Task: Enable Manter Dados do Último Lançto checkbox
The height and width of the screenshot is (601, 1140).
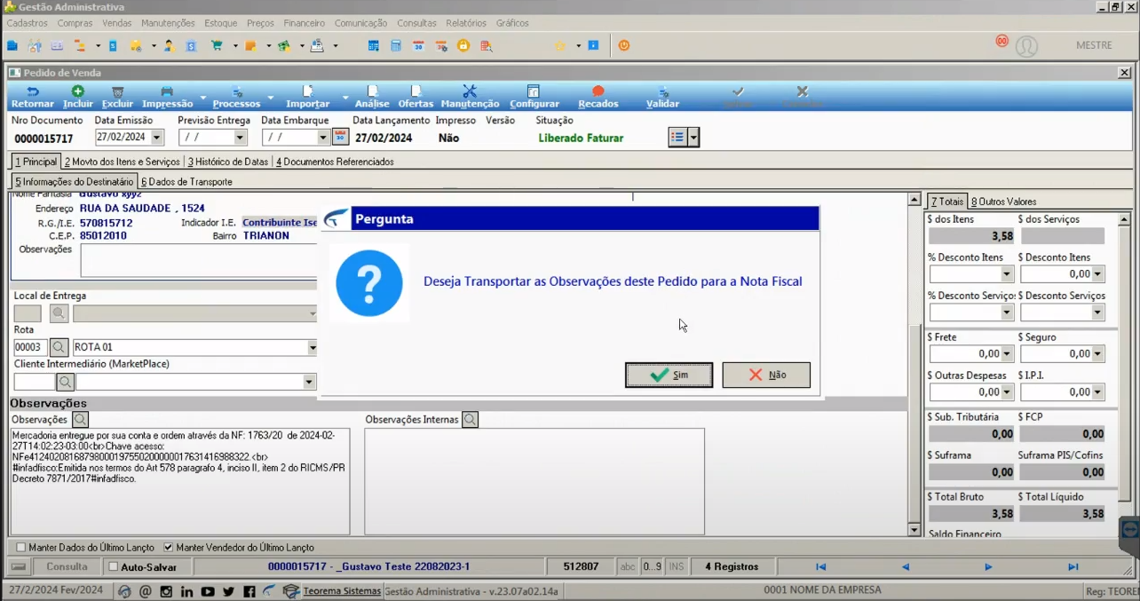Action: click(x=21, y=548)
